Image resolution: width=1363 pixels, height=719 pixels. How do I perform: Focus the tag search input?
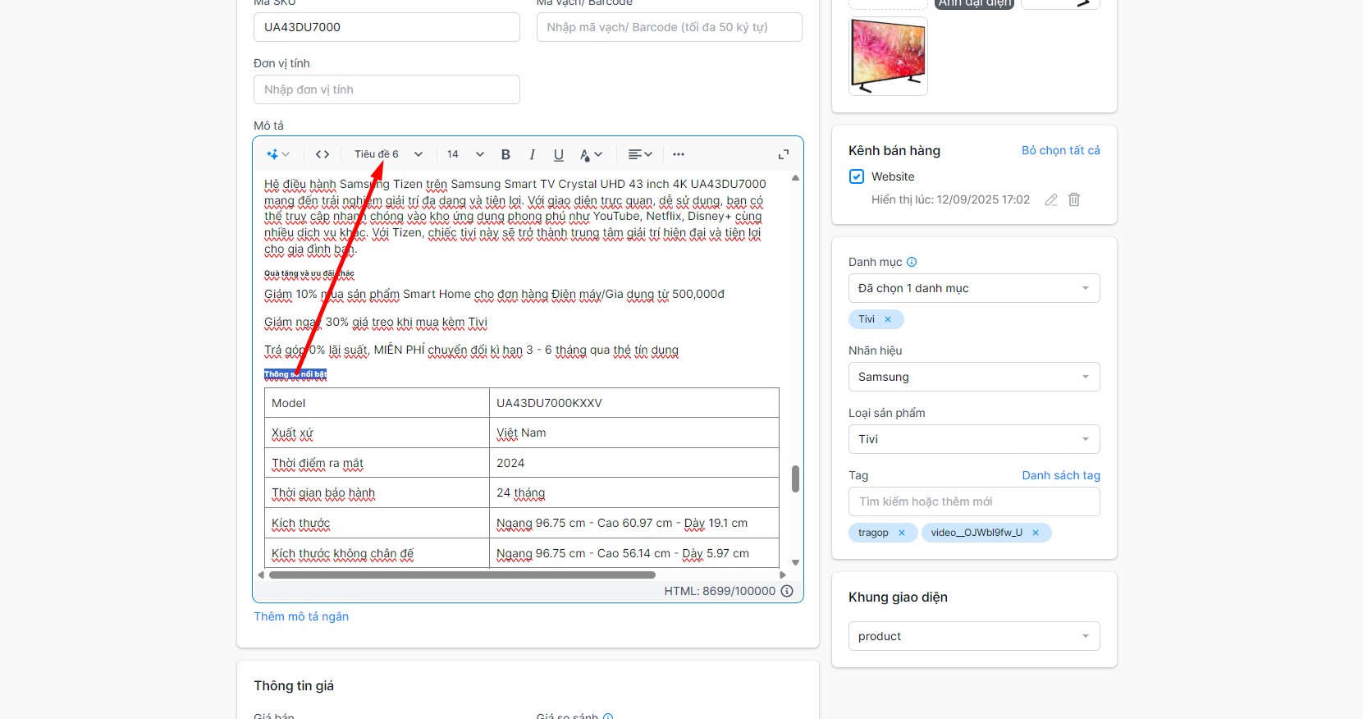pos(974,501)
